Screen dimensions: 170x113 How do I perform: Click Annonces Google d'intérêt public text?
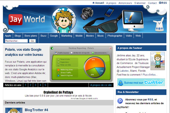[84, 99]
